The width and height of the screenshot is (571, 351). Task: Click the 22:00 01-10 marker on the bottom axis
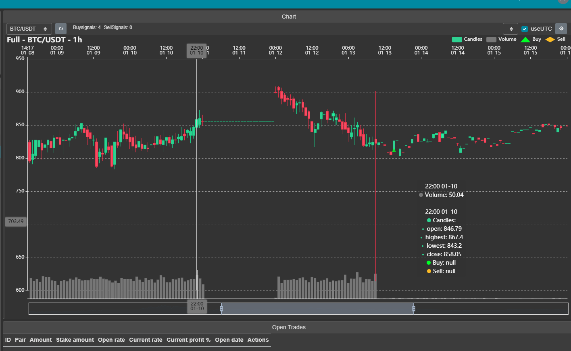(197, 307)
